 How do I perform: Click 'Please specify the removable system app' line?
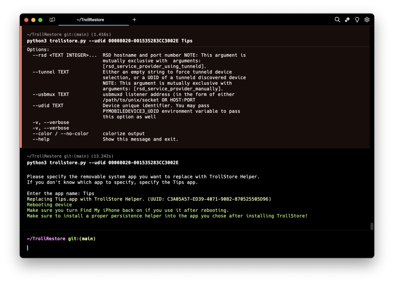pyautogui.click(x=143, y=176)
